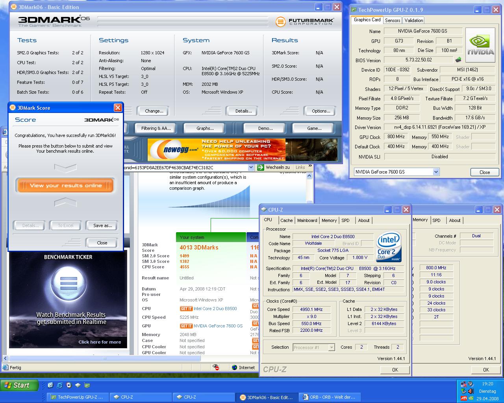Click the Click here for more link
504x403 pixels.
coord(100,342)
